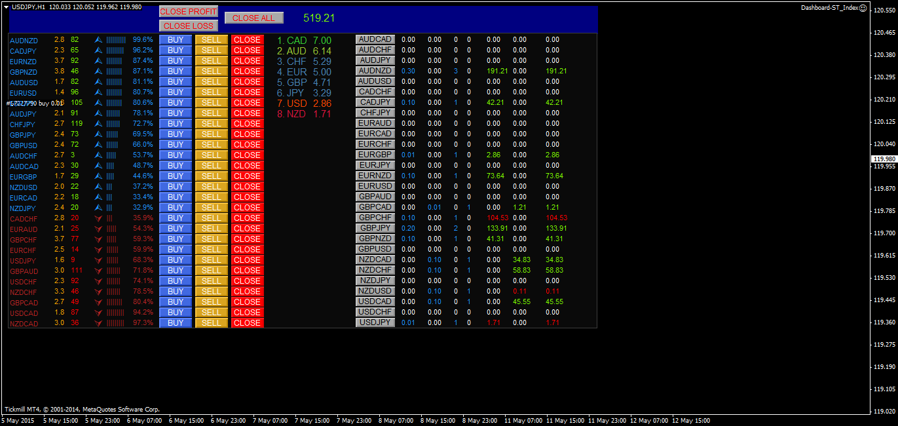Click the 8 May 07:00 time axis label

point(396,421)
